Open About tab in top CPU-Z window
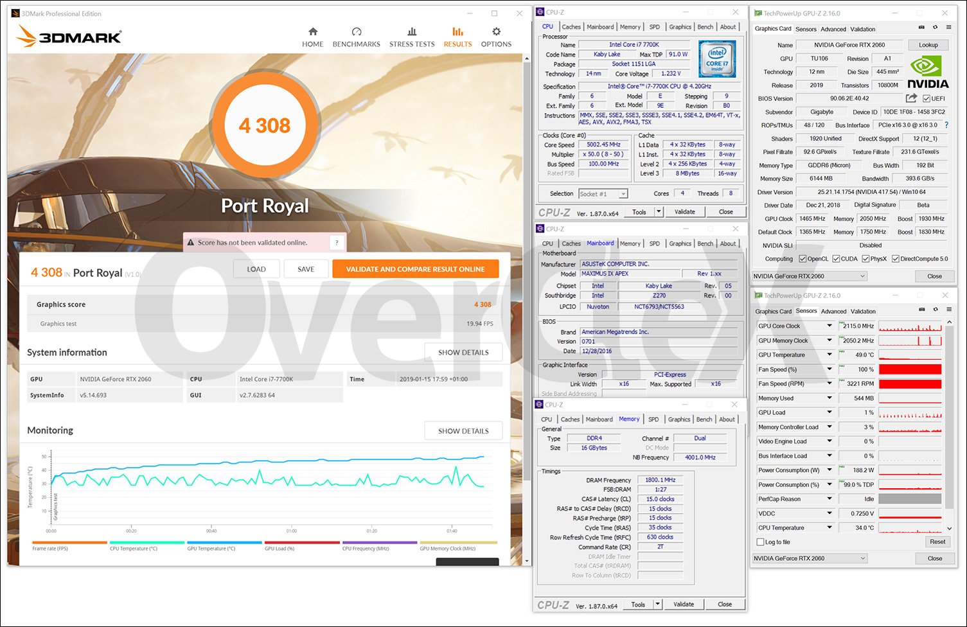This screenshot has height=627, width=967. 728,27
